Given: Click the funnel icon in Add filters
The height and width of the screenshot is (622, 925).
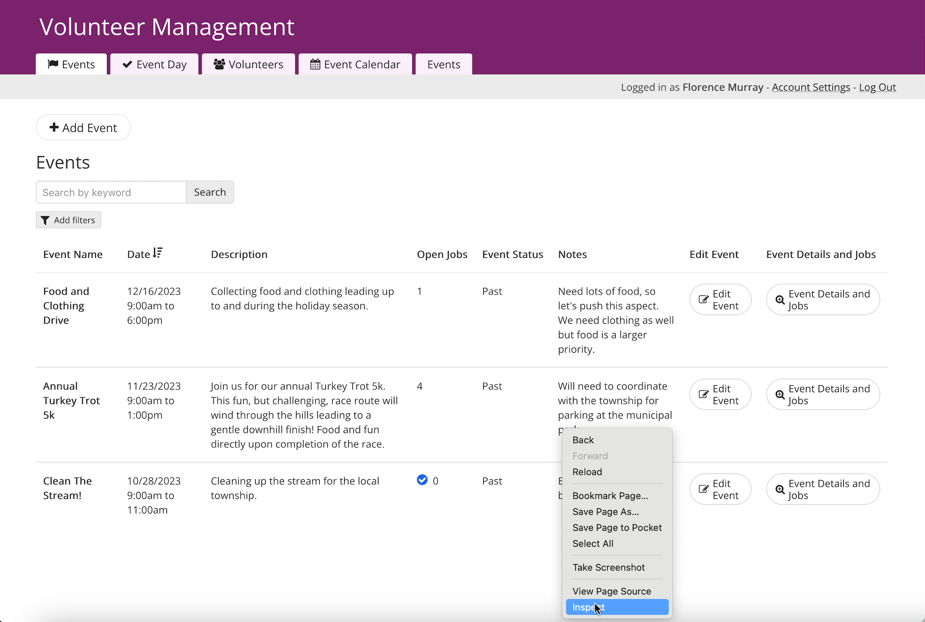Looking at the screenshot, I should pyautogui.click(x=45, y=220).
